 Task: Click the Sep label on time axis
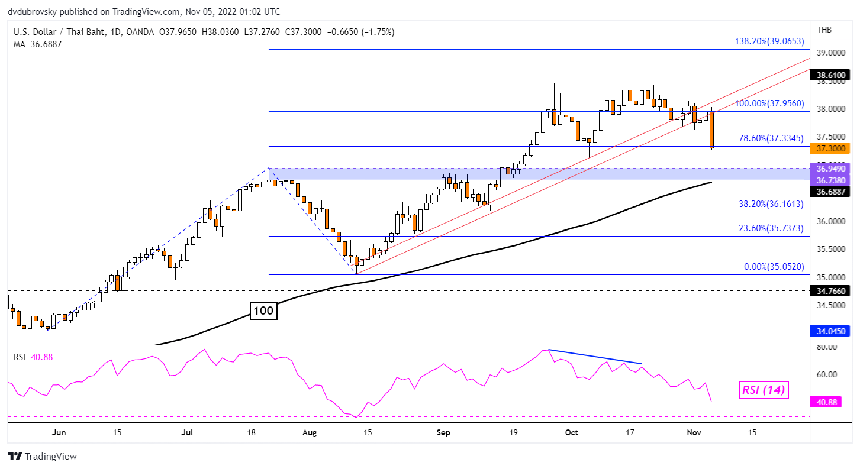(443, 432)
